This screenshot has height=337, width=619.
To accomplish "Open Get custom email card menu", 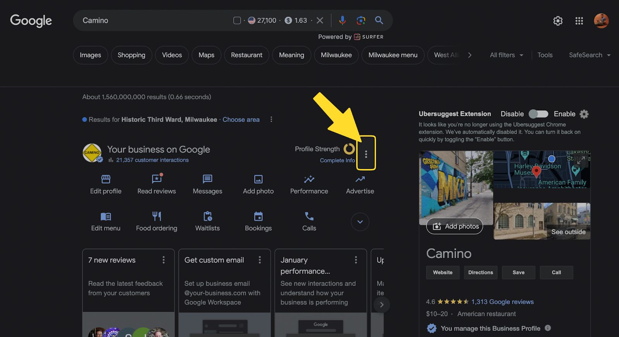I will tap(260, 260).
